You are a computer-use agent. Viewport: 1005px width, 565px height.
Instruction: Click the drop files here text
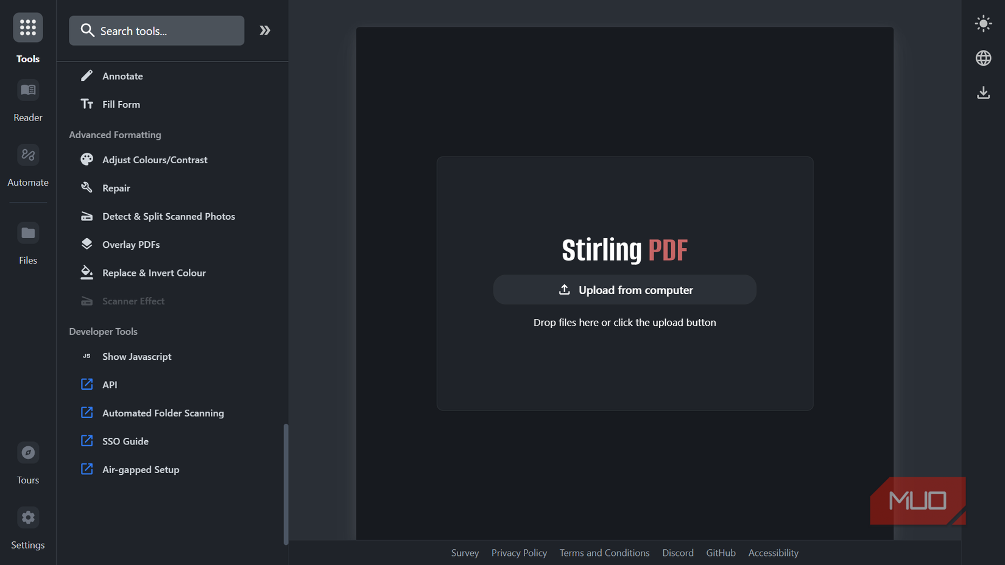coord(624,323)
